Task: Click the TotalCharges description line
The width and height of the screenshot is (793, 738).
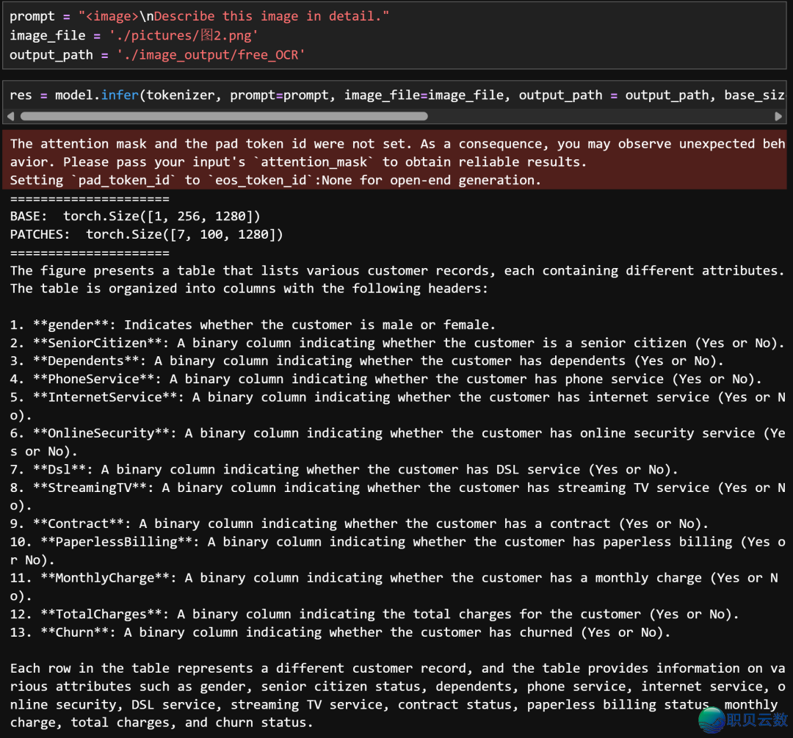Action: 374,614
